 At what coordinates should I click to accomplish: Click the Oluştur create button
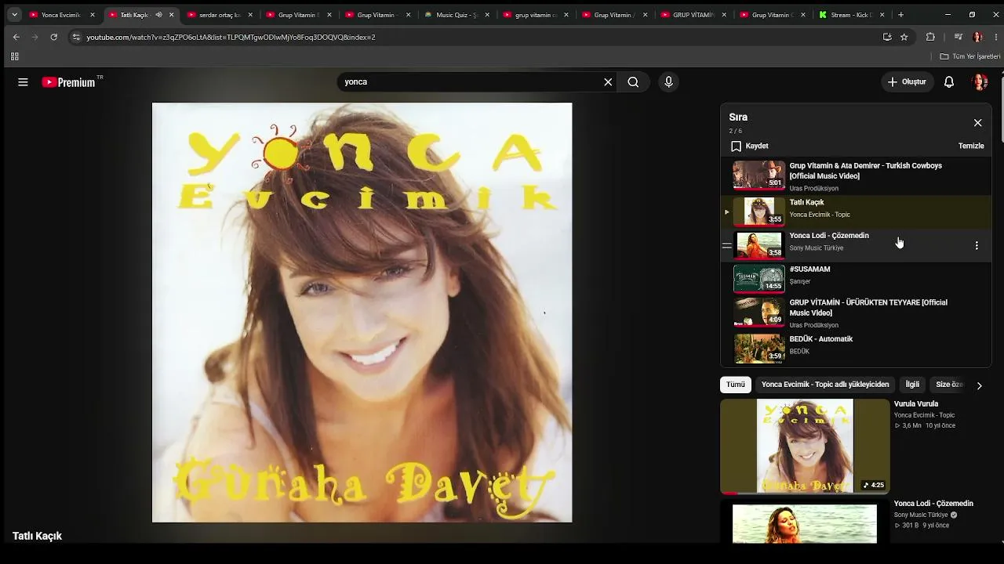(x=907, y=81)
